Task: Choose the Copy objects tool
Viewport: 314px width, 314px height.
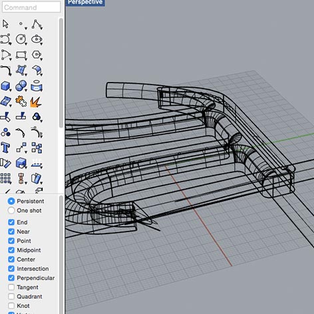Action: [x=37, y=148]
